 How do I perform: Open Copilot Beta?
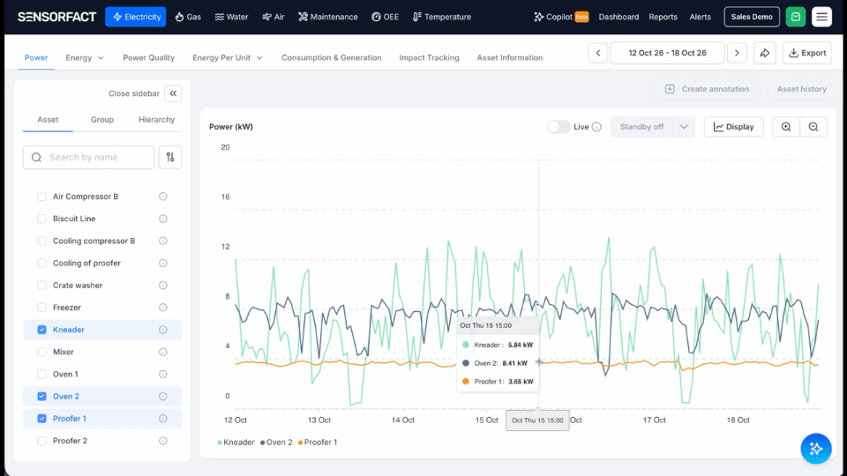pyautogui.click(x=561, y=17)
